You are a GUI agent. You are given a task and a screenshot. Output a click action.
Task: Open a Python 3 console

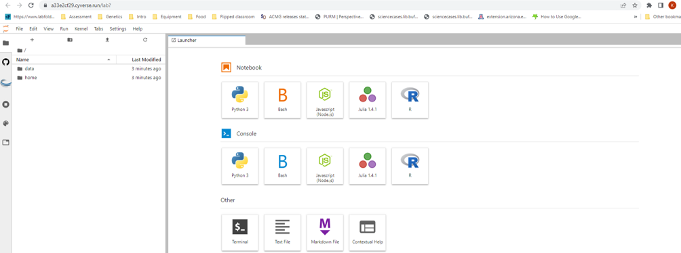[239, 166]
